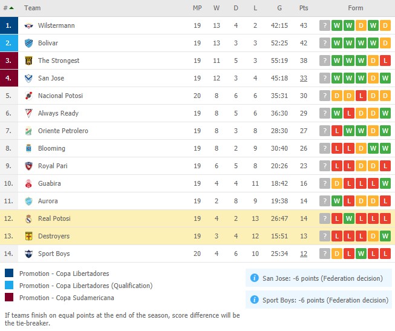Click the Destroyers team badge
This screenshot has width=395, height=331.
(x=28, y=236)
